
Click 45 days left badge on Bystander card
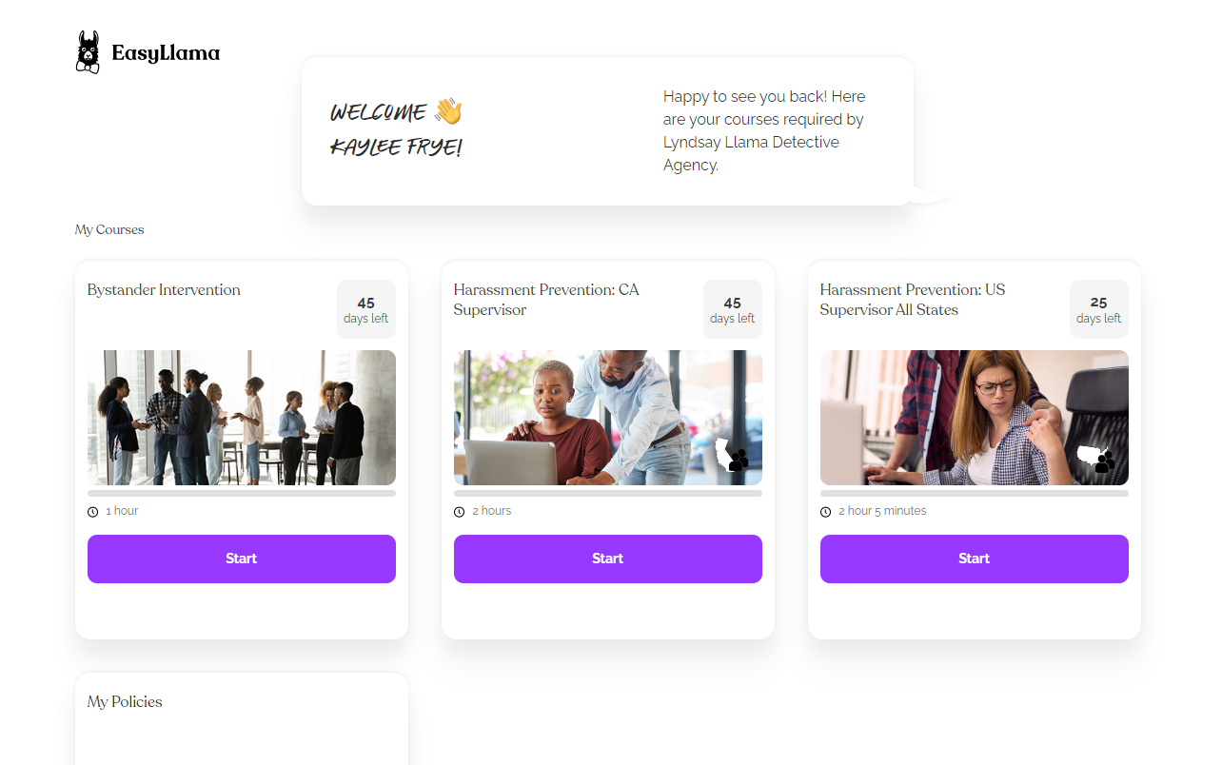point(366,309)
